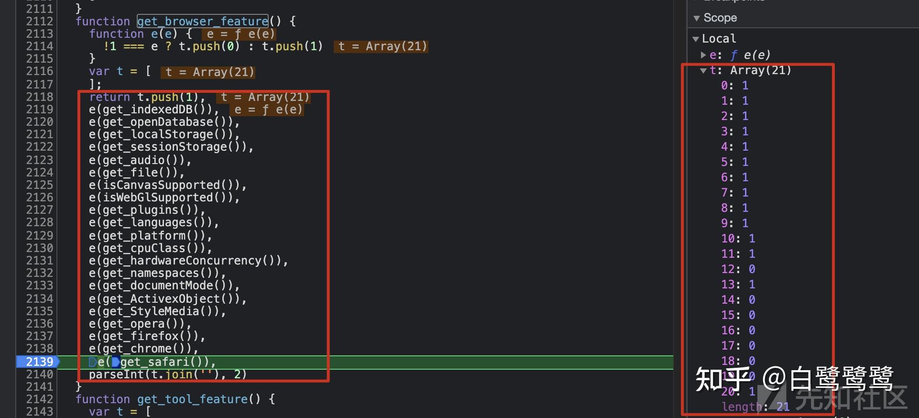919x418 pixels.
Task: Select array entry 12: 0 in scope
Action: (738, 269)
